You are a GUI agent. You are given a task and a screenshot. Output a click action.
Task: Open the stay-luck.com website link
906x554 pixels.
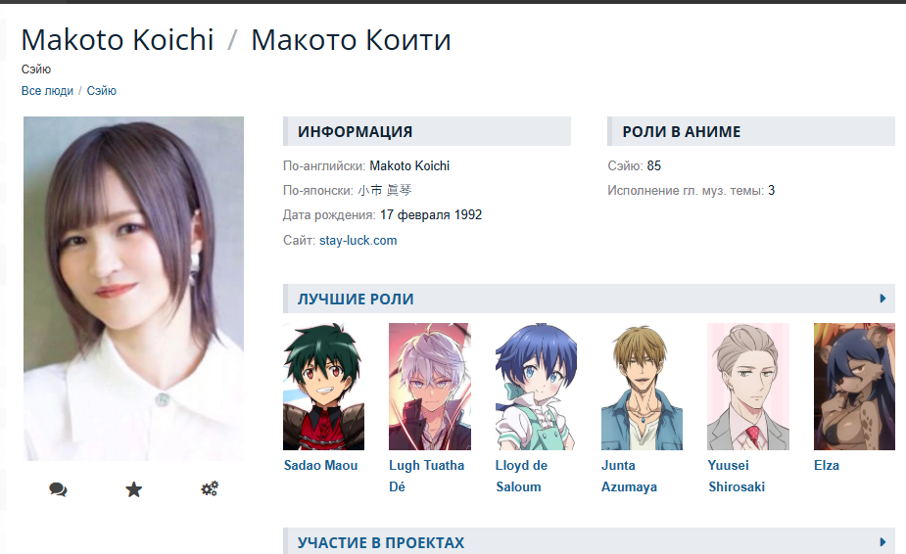coord(358,241)
